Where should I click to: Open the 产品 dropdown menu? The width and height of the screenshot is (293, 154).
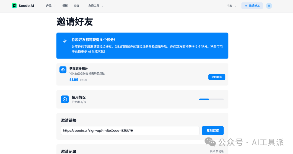coord(51,6)
